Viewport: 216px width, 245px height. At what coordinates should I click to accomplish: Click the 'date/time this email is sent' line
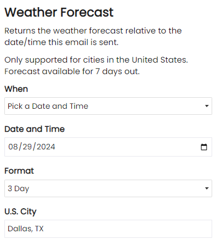(x=61, y=42)
